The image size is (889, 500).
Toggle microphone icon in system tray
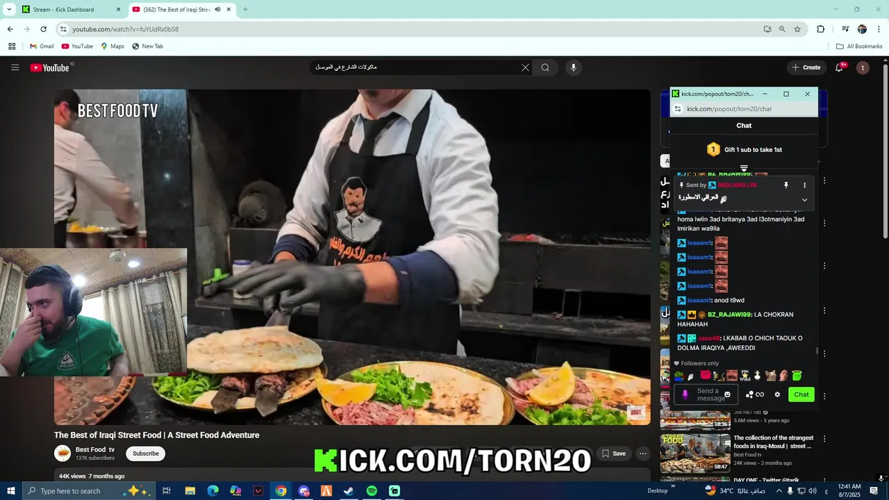pyautogui.click(x=790, y=491)
